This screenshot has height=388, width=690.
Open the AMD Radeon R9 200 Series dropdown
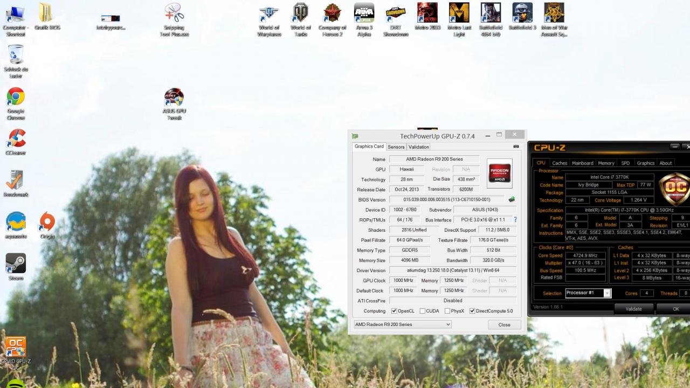click(x=402, y=324)
